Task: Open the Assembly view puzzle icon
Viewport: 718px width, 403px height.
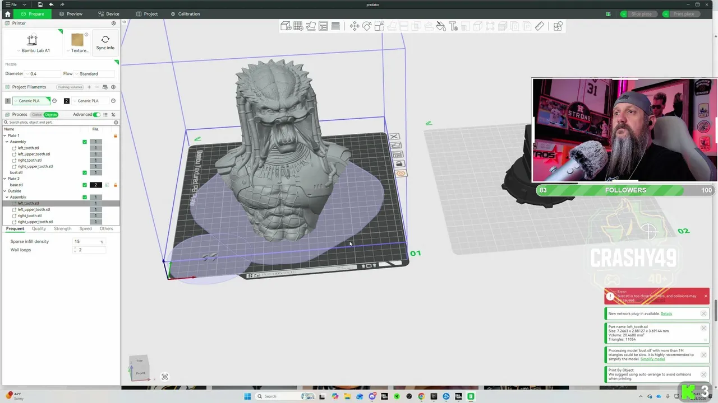Action: pos(558,26)
